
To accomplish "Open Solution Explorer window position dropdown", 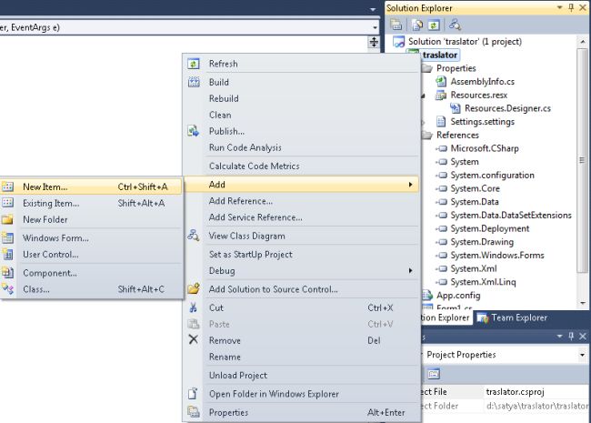I will click(560, 7).
